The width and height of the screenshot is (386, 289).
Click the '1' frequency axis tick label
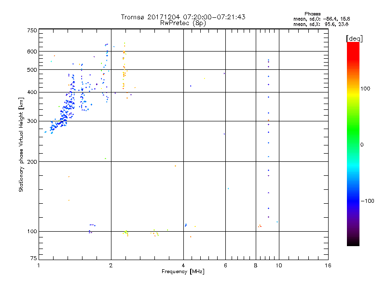click(x=39, y=265)
